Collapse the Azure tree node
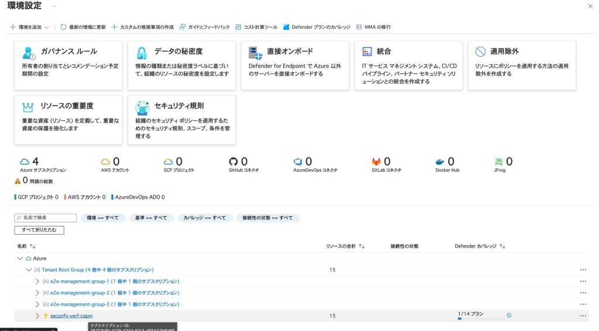The width and height of the screenshot is (599, 331). point(20,258)
